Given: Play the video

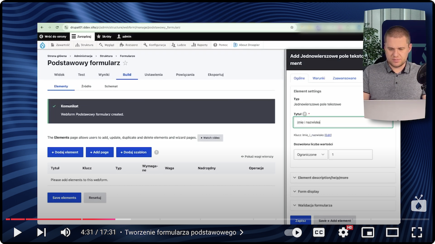Looking at the screenshot, I should click(x=17, y=232).
